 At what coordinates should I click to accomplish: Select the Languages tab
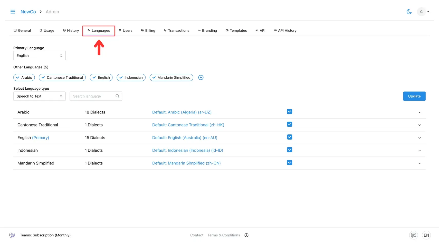(99, 30)
